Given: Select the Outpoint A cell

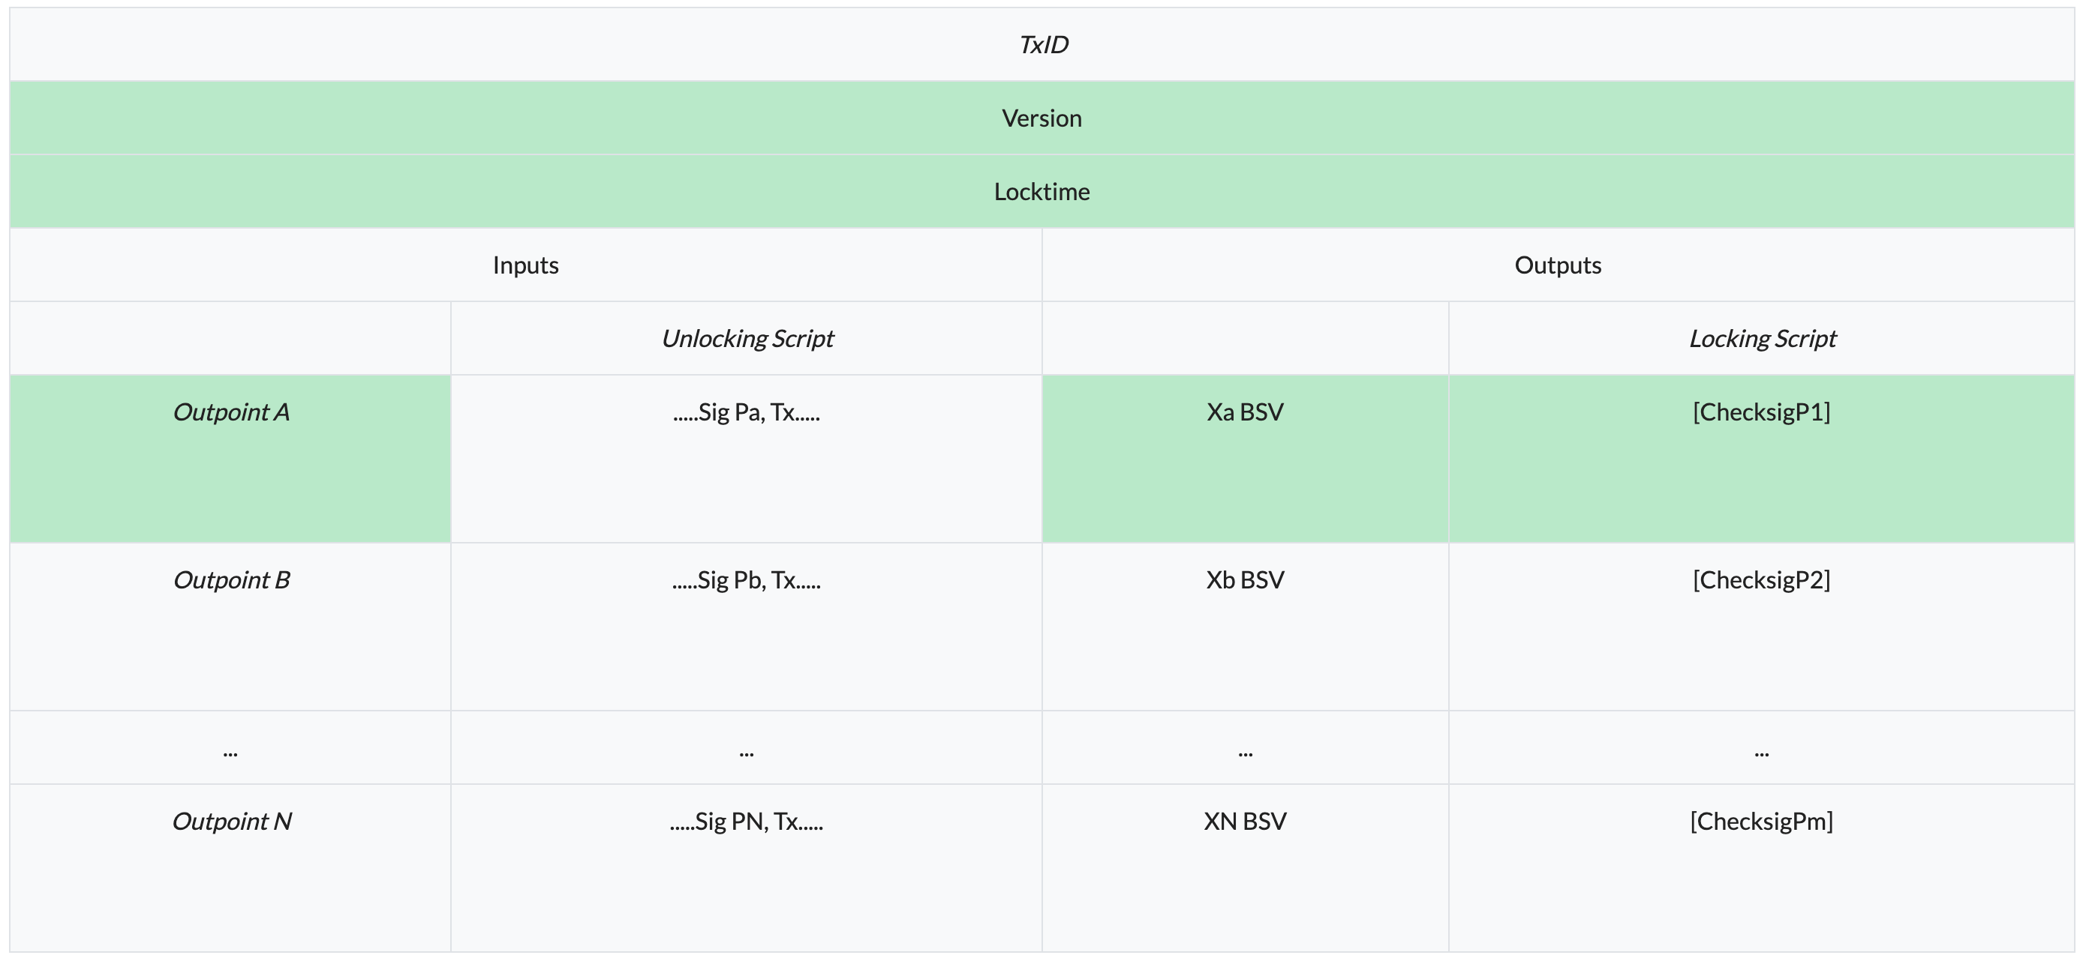Looking at the screenshot, I should click(x=230, y=413).
